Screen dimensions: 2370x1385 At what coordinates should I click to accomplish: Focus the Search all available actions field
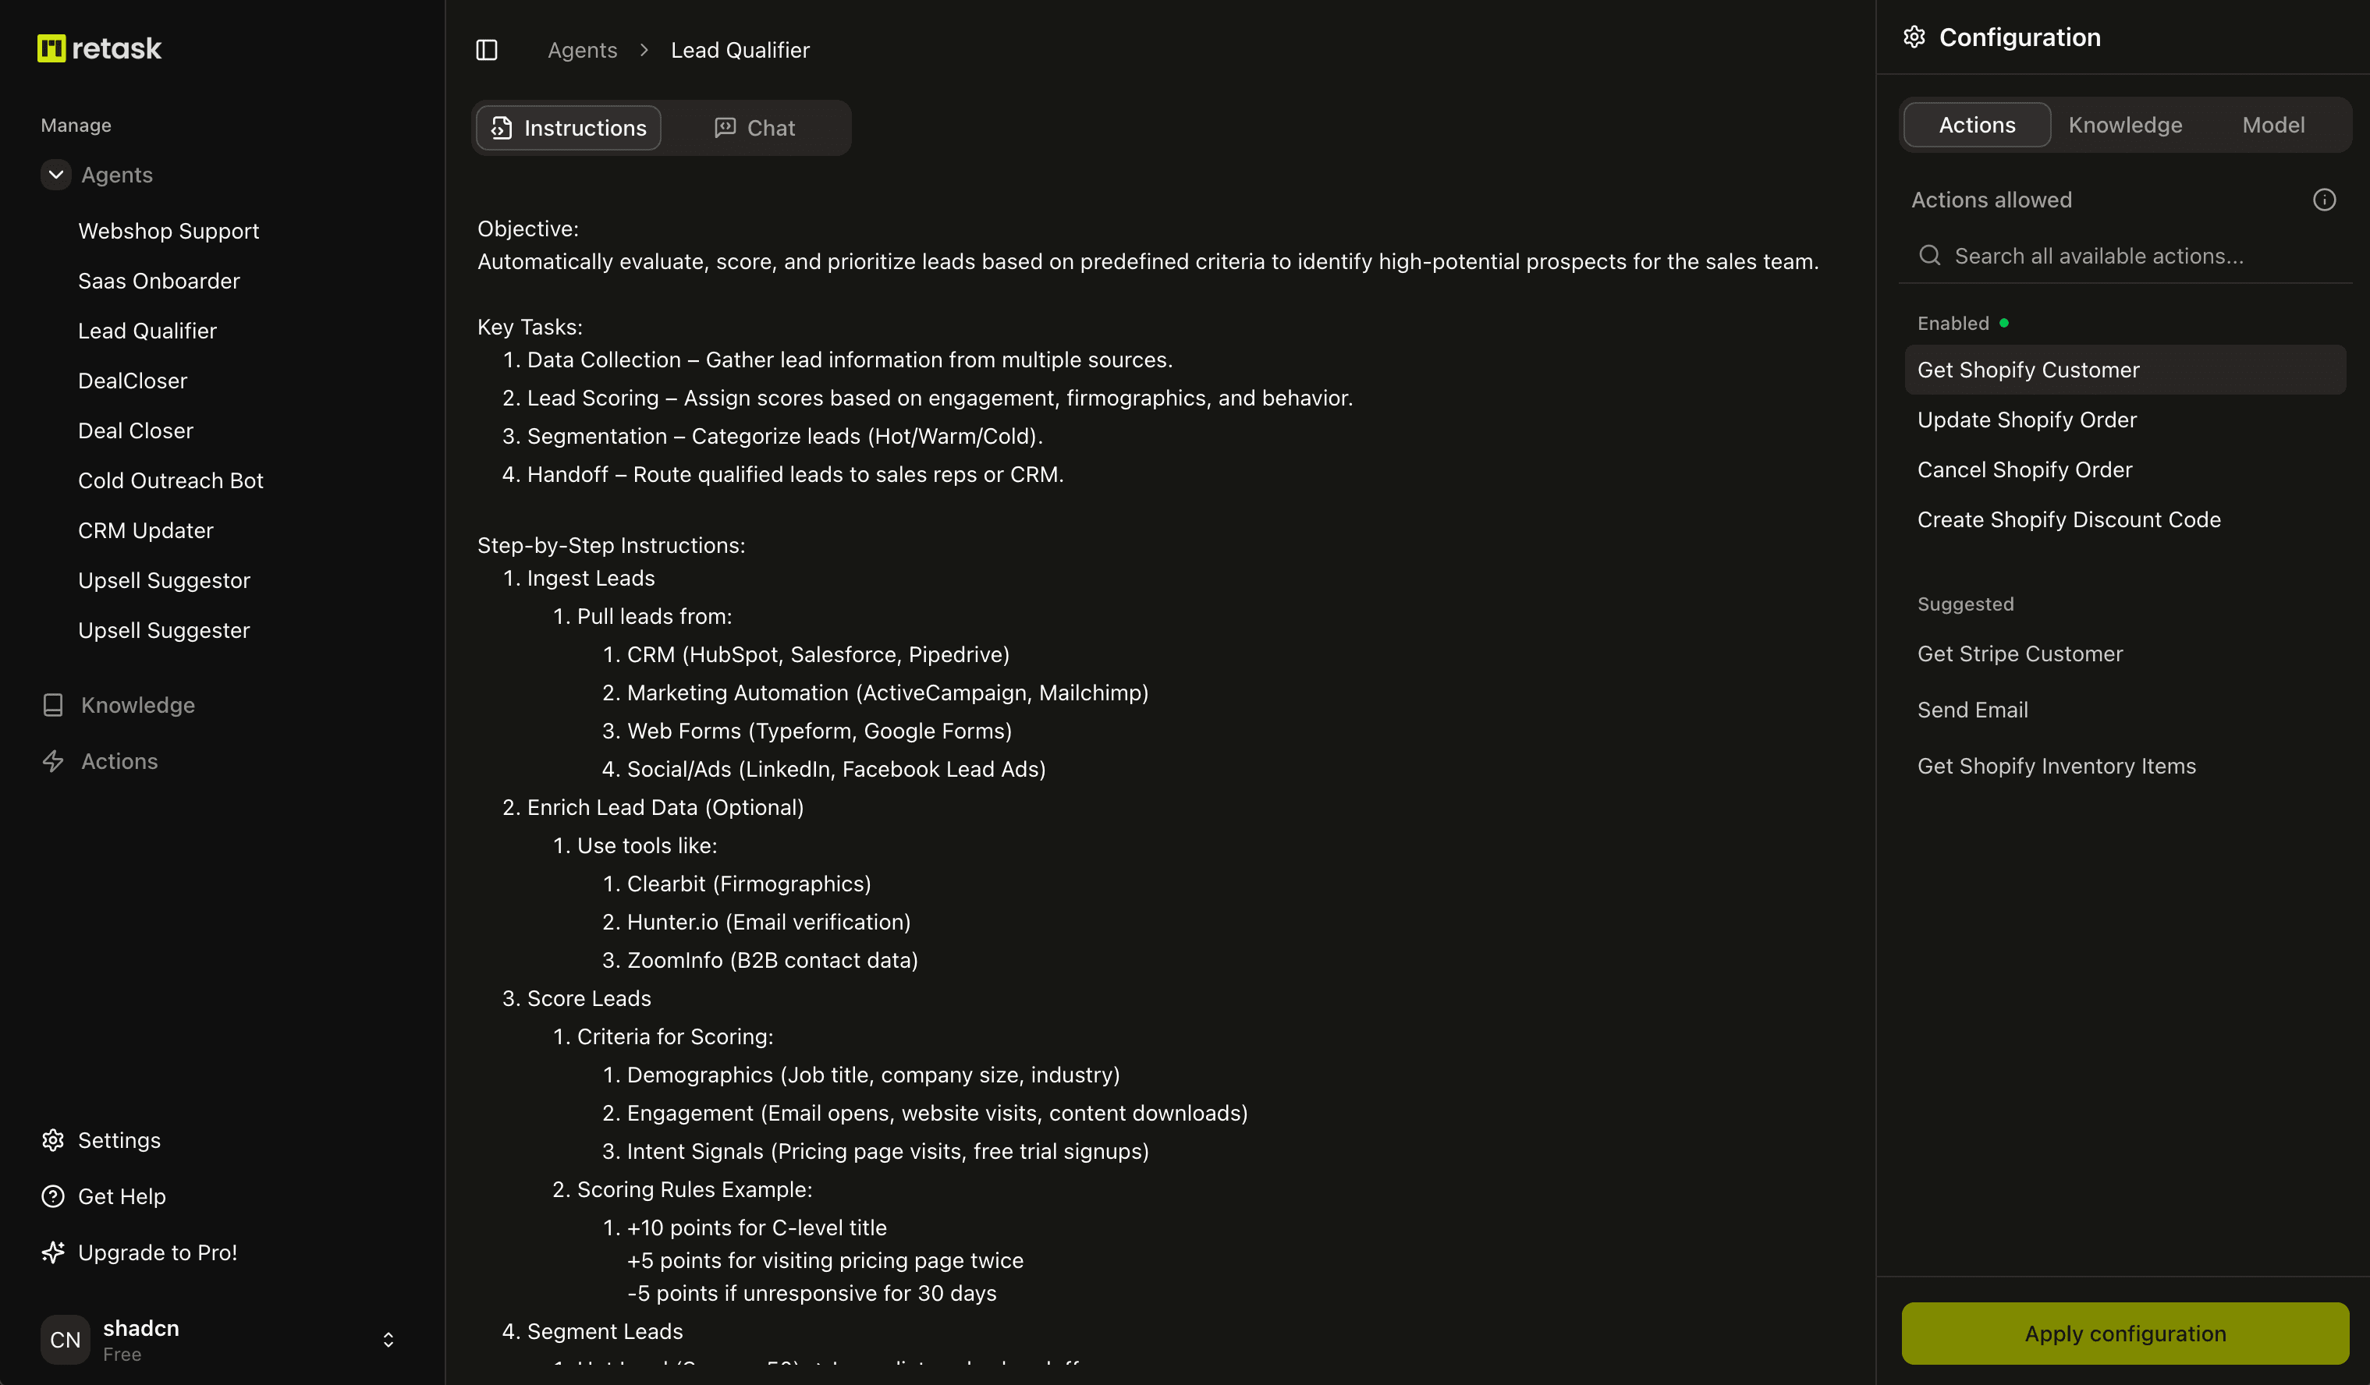coord(2126,256)
